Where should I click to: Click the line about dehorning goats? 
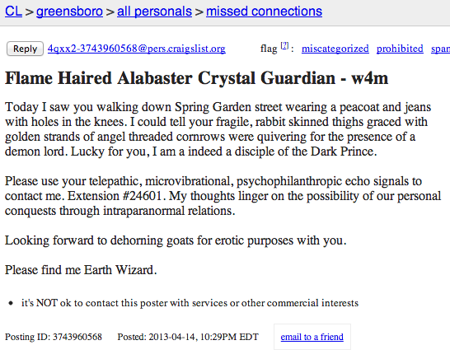coord(176,240)
